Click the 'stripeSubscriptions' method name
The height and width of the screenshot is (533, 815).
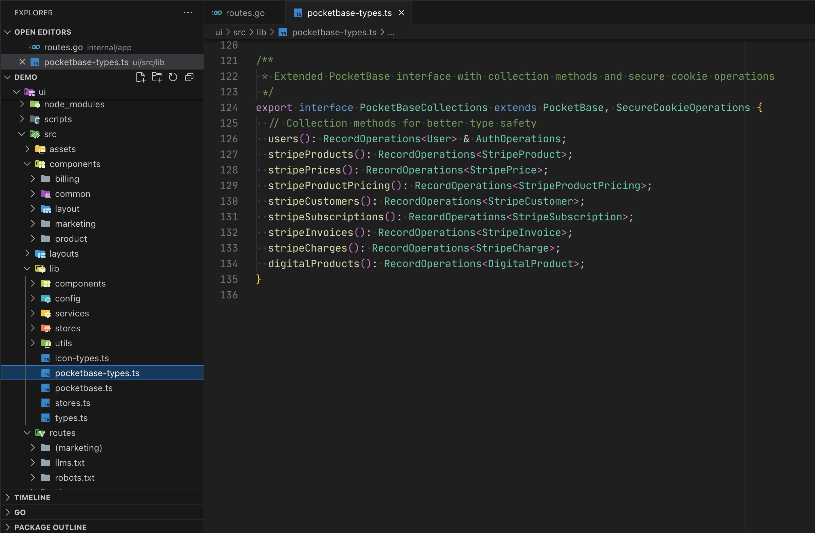point(326,217)
